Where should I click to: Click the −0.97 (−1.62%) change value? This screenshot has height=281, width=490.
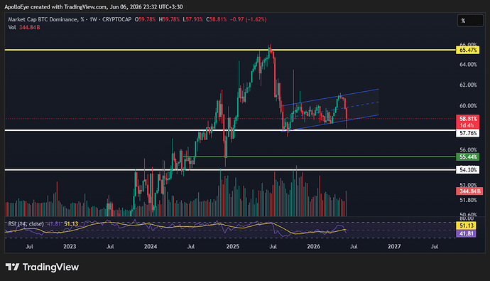248,19
